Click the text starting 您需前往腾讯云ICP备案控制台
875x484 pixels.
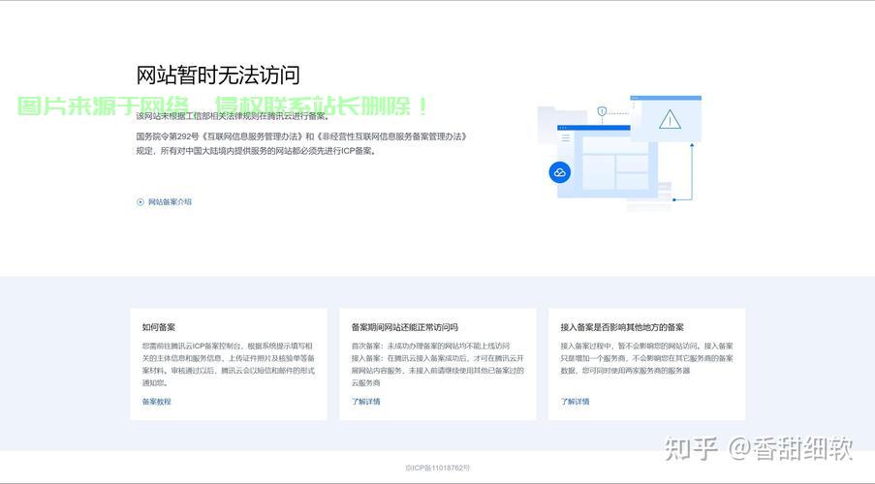click(x=229, y=364)
